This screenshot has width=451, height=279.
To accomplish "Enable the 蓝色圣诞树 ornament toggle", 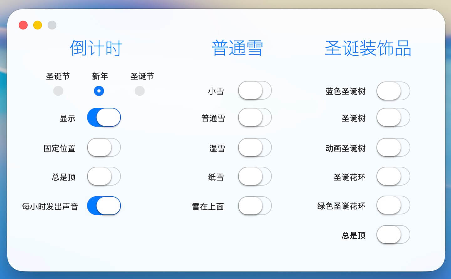I will pyautogui.click(x=393, y=91).
